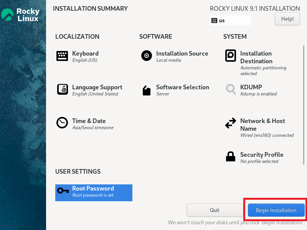Open Installation Source settings label
Image resolution: width=307 pixels, height=230 pixels.
[x=182, y=53]
